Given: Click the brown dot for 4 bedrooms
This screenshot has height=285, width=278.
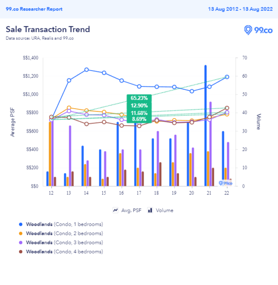Looking at the screenshot, I should (x=21, y=252).
